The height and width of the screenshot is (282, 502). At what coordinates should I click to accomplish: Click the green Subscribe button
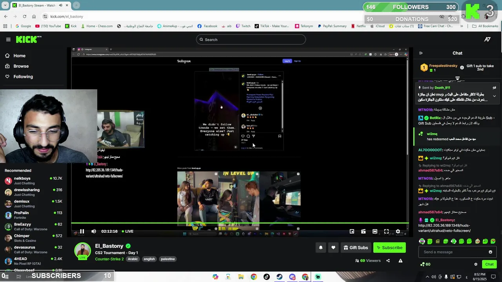(389, 248)
